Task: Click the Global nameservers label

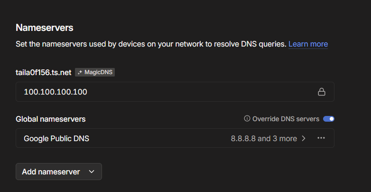Action: pyautogui.click(x=51, y=119)
